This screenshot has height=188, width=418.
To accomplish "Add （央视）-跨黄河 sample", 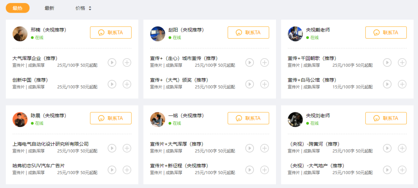I will coord(402,148).
